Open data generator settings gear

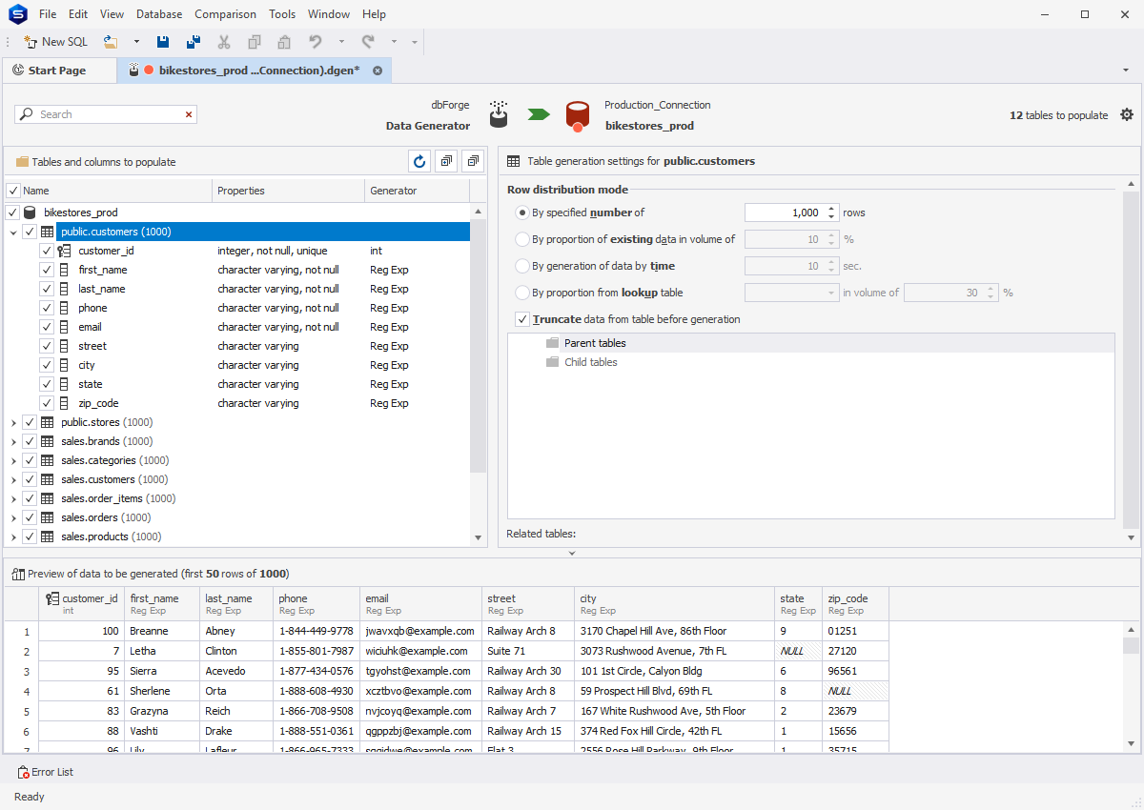(x=1127, y=114)
